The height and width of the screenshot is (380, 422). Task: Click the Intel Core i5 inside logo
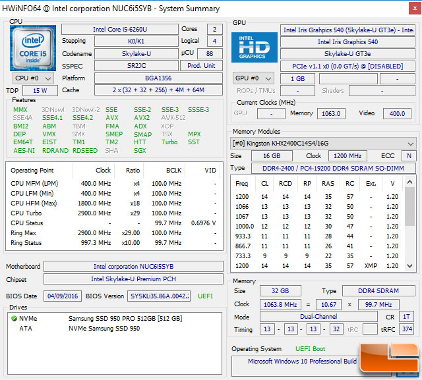pos(33,48)
